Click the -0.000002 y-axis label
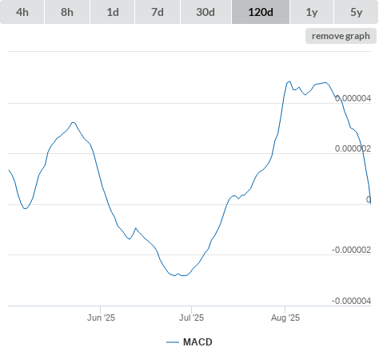 pyautogui.click(x=351, y=250)
